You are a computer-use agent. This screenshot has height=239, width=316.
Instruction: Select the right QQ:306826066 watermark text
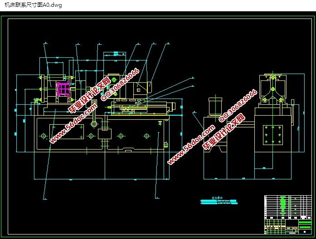click(238, 105)
